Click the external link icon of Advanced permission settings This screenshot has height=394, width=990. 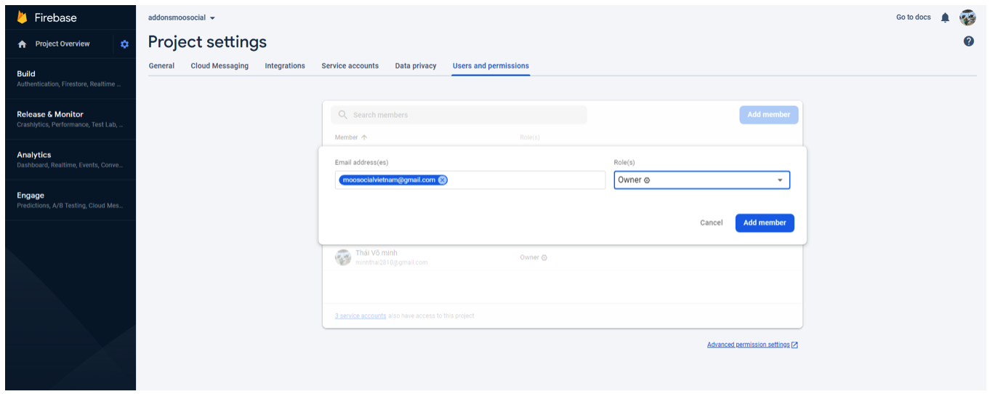coord(794,345)
